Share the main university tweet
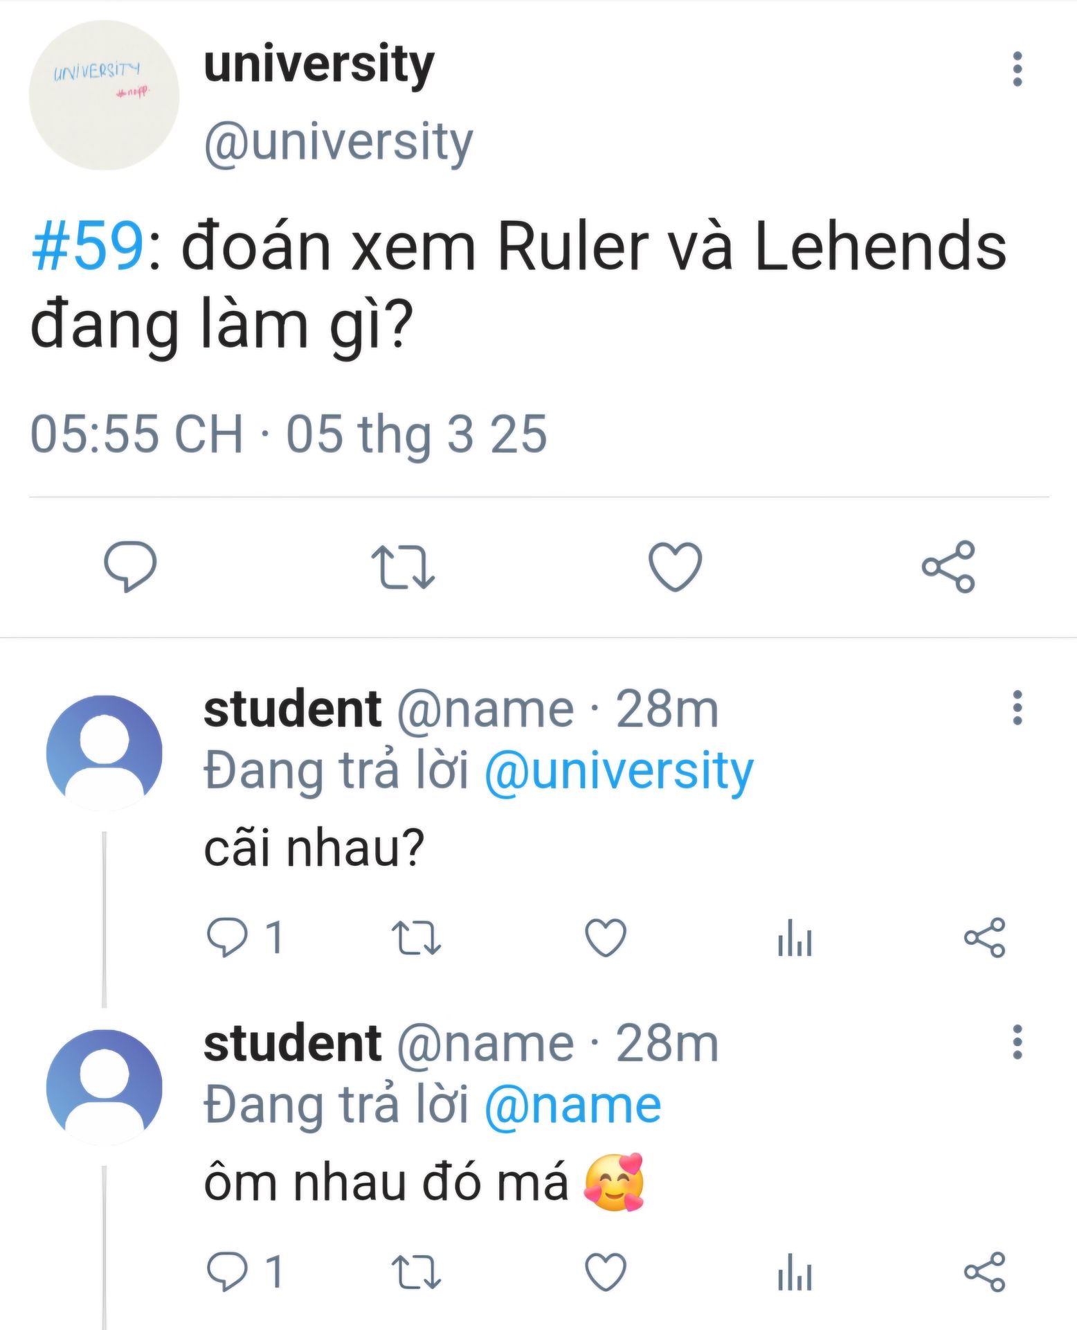 pos(948,566)
